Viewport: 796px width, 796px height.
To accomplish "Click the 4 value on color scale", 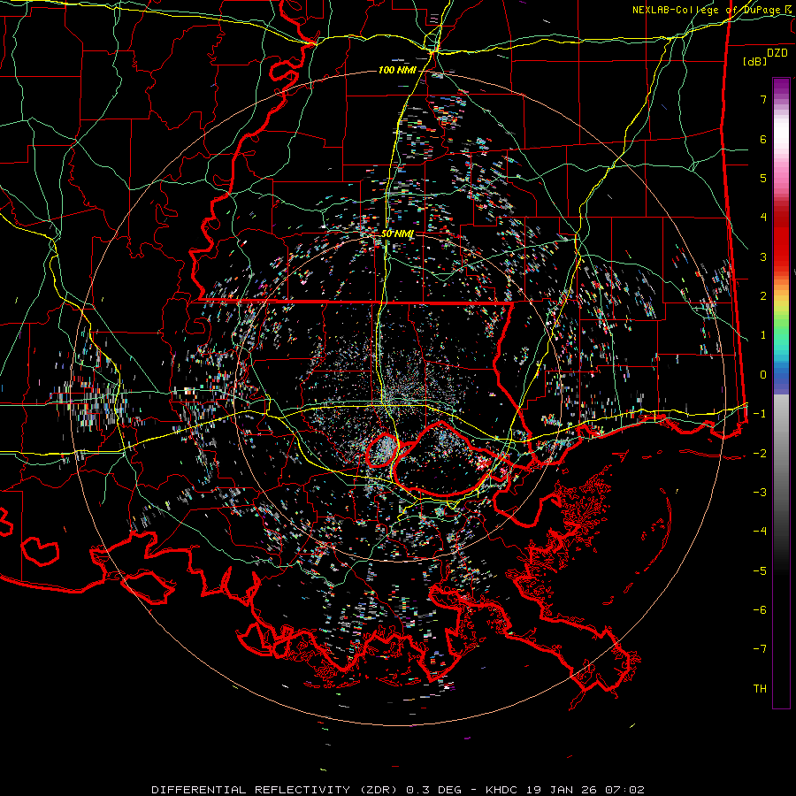I will (x=763, y=218).
